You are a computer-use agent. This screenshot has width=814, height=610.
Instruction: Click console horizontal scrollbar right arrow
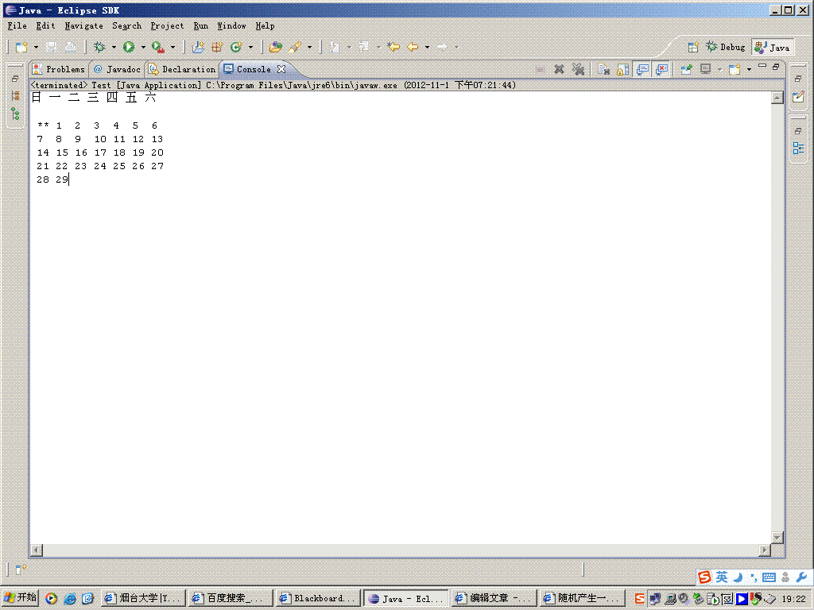coord(765,550)
